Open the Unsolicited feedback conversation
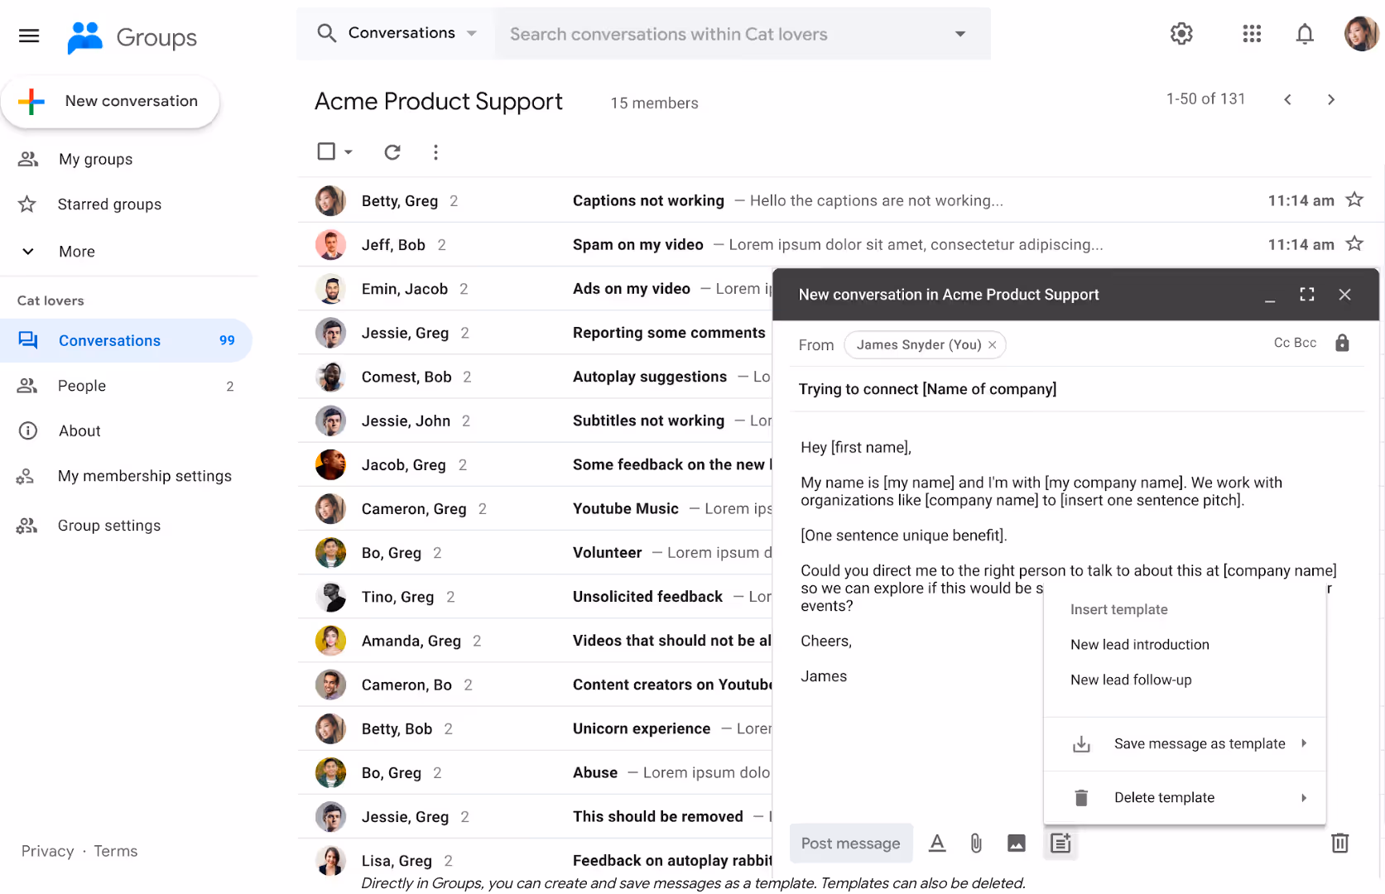Viewport: 1385px width, 894px height. (535, 597)
